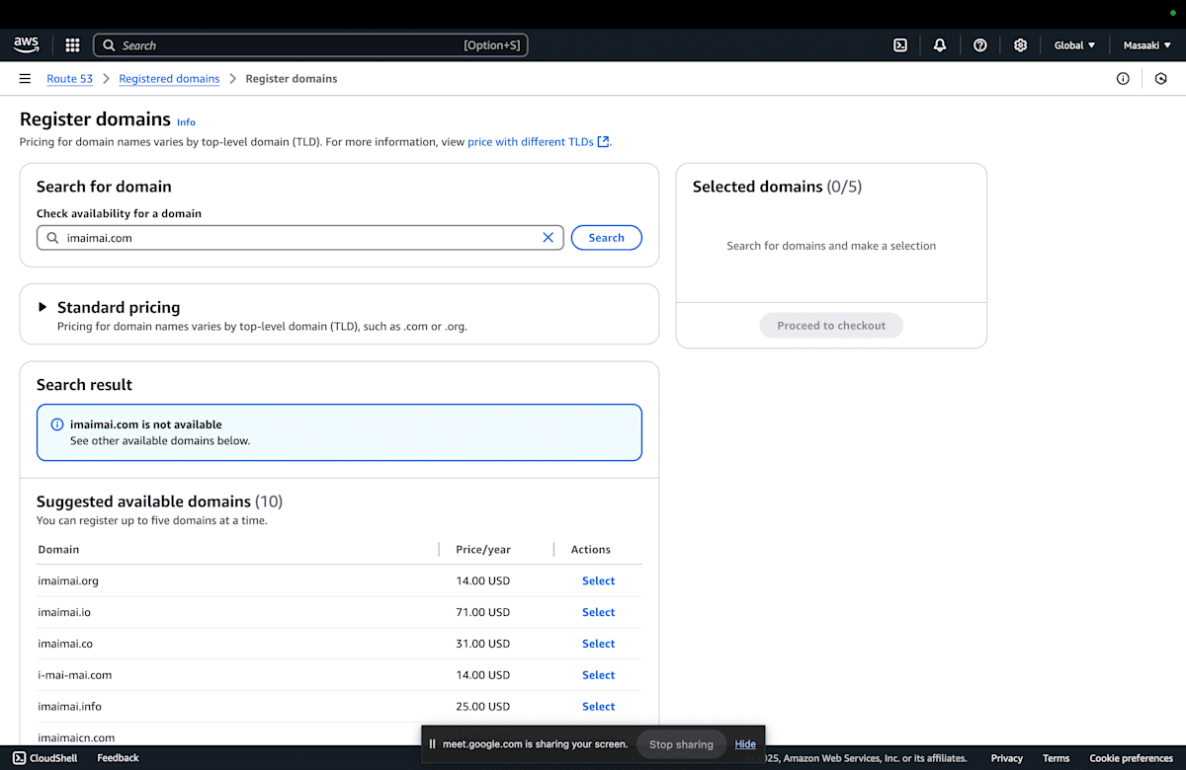Click the imaimai.co domain name

click(x=65, y=644)
